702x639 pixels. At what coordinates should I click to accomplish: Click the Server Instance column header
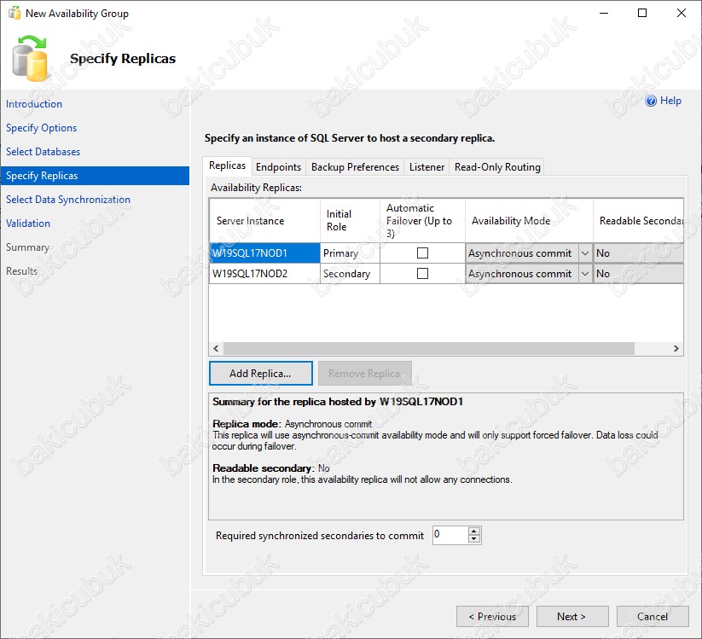(x=264, y=221)
